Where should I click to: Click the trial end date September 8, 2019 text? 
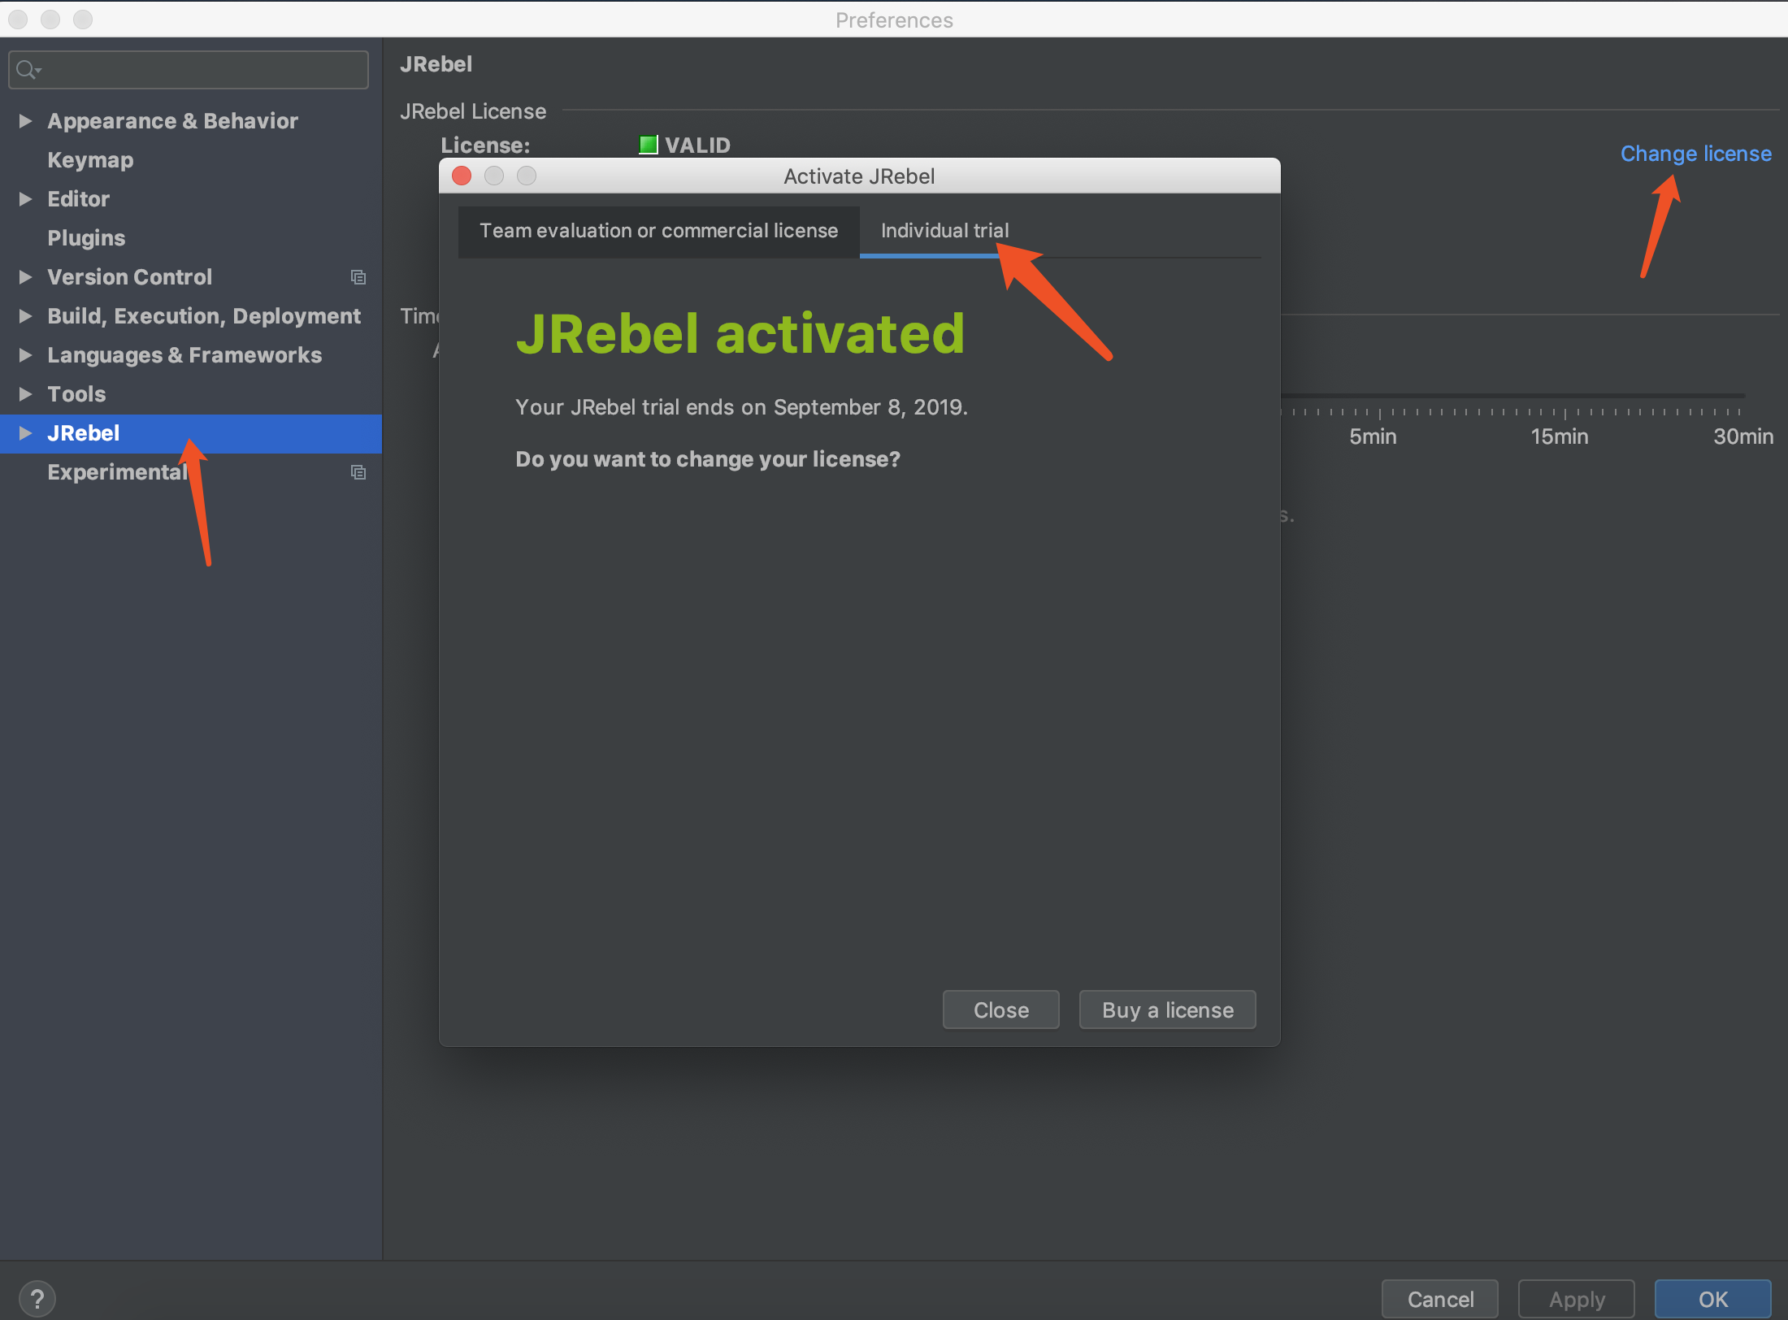pyautogui.click(x=869, y=407)
